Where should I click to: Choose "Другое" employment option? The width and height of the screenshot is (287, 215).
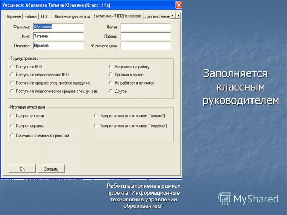(x=110, y=90)
